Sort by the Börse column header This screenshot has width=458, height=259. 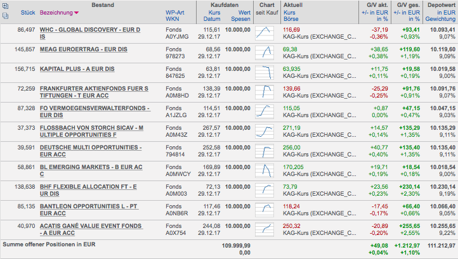(291, 19)
